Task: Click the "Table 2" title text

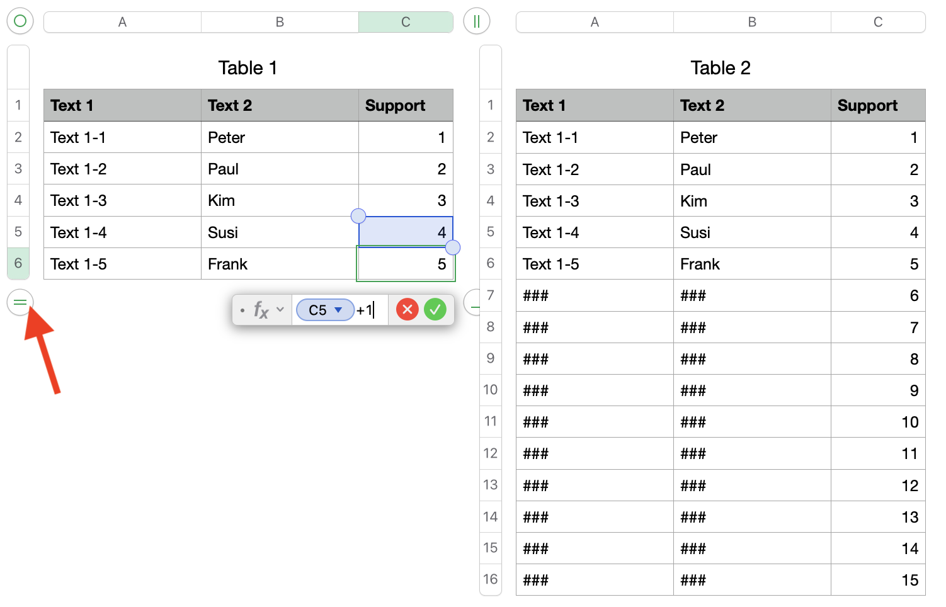Action: pos(721,68)
